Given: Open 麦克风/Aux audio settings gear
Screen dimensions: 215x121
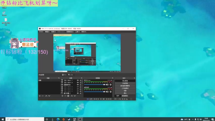Looking at the screenshot, I should click(110, 85).
